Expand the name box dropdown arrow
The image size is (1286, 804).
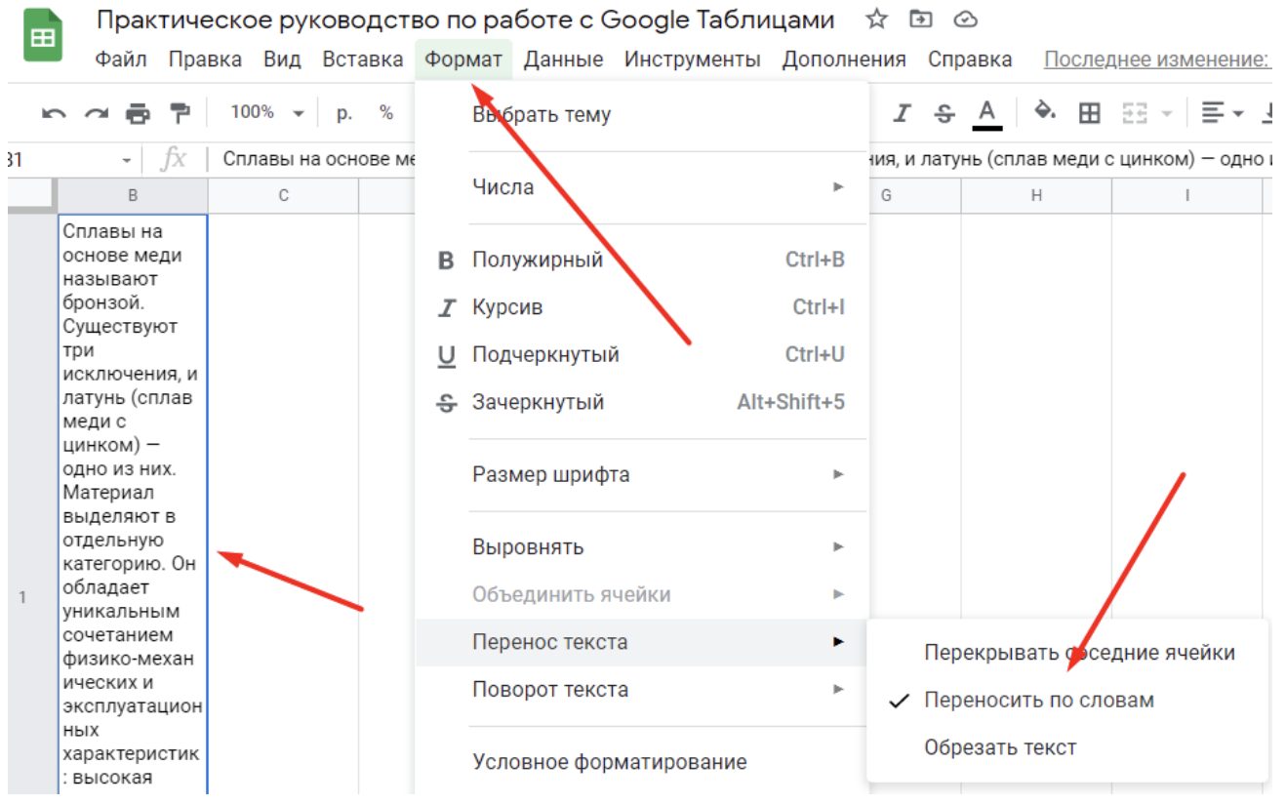[x=126, y=160]
